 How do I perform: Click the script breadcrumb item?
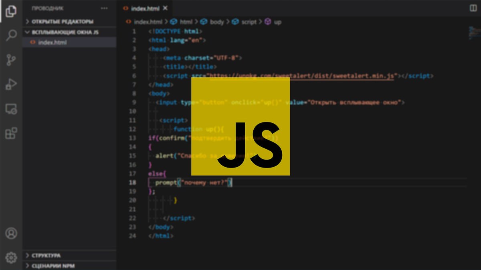pos(244,22)
